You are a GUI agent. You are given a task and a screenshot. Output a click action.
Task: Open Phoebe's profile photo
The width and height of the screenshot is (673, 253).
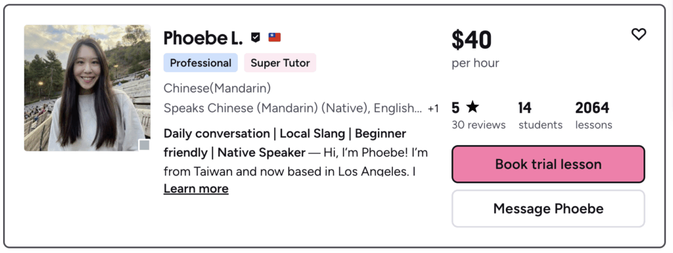tap(87, 88)
